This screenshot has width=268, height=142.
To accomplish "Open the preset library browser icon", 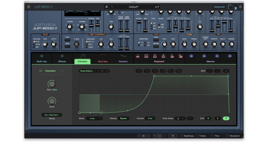I will pos(107,7).
